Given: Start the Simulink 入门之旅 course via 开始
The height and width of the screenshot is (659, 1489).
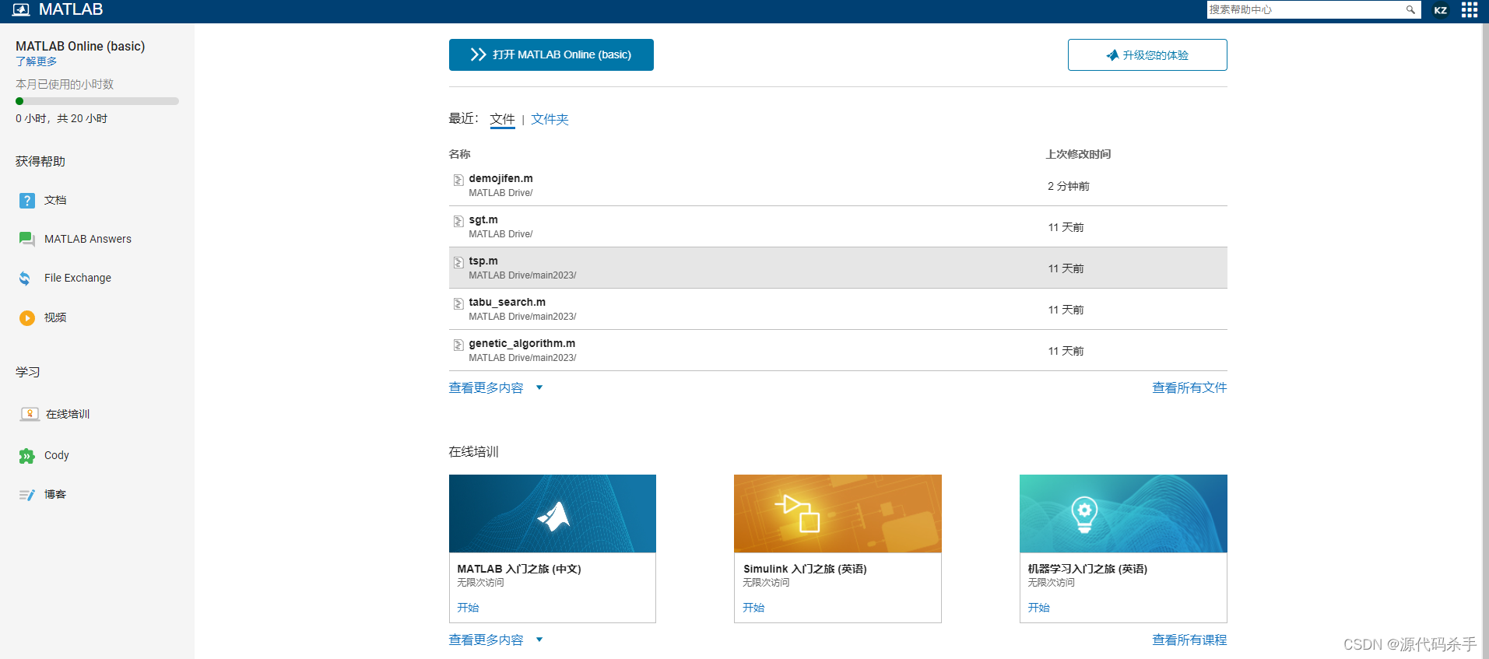Looking at the screenshot, I should click(753, 608).
